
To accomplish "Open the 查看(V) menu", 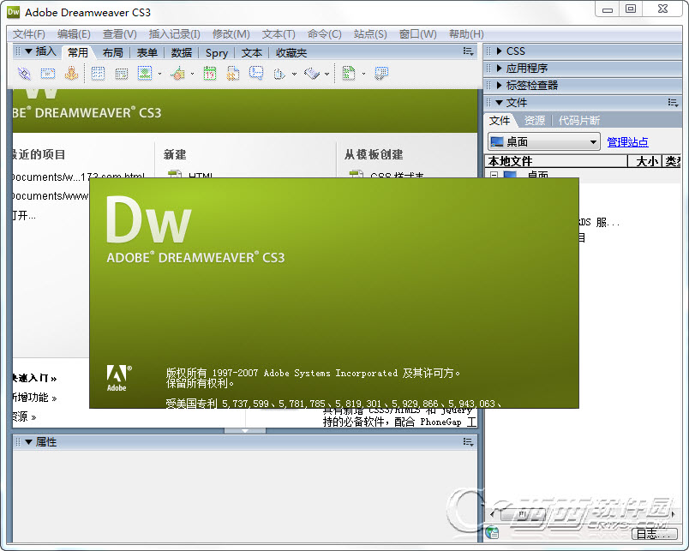I will point(119,34).
